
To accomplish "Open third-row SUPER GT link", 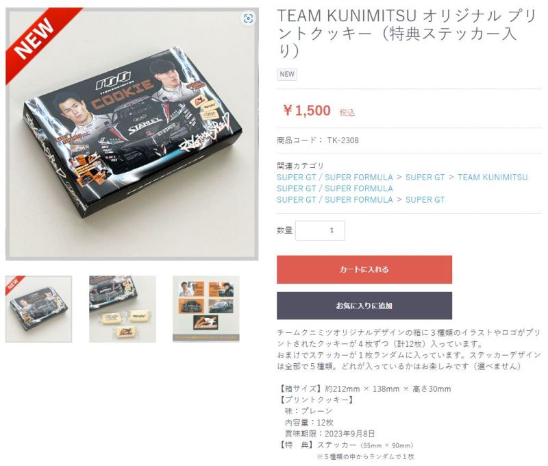I will (x=425, y=199).
